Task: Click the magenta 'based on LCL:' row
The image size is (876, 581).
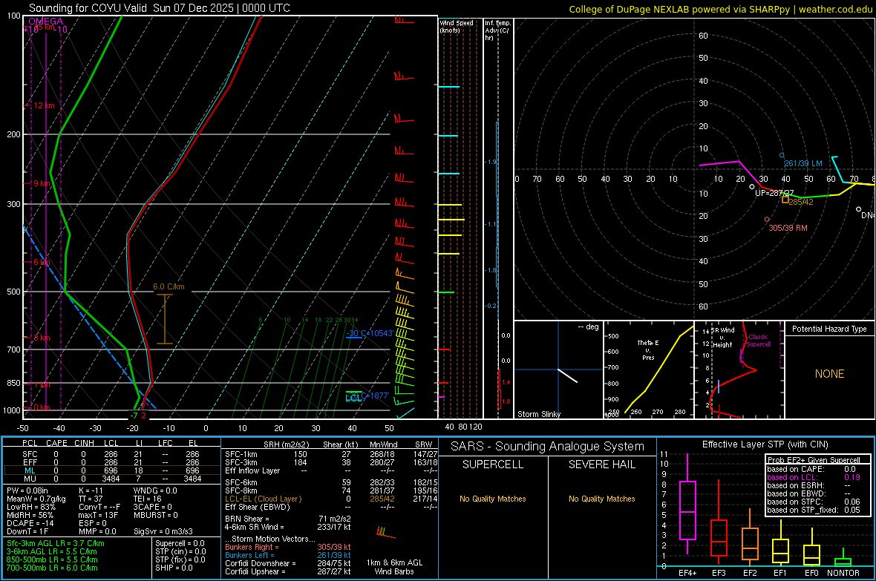Action: (814, 477)
